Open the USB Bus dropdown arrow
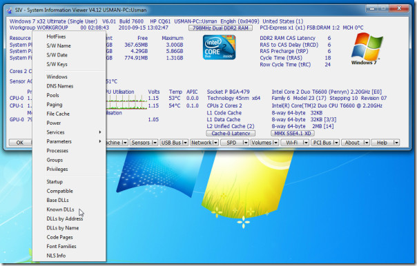The width and height of the screenshot is (417, 266). pos(185,143)
